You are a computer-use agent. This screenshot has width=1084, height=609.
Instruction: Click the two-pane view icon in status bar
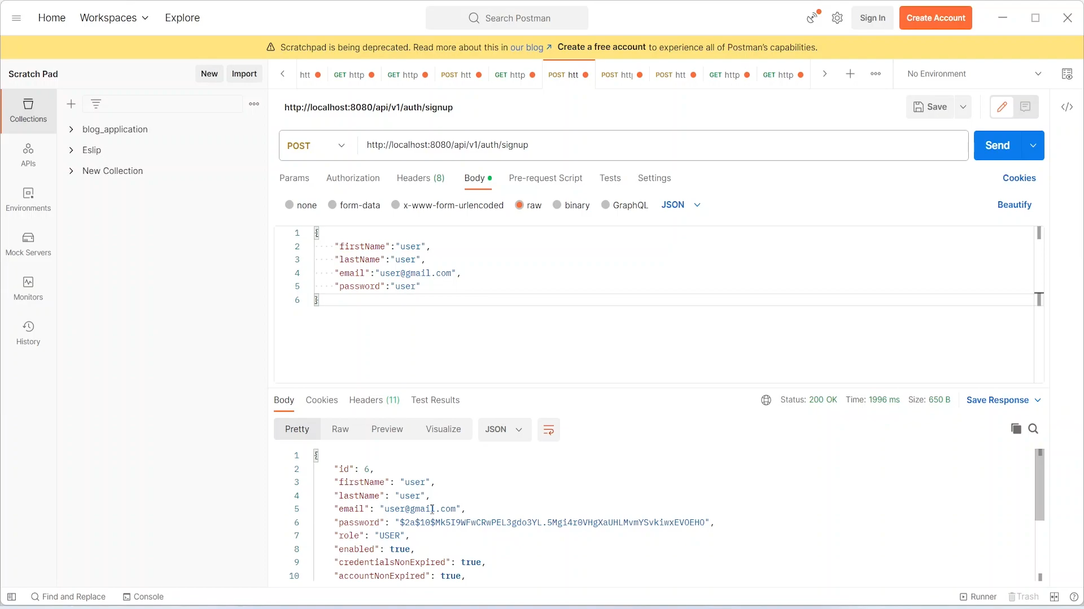point(1054,597)
